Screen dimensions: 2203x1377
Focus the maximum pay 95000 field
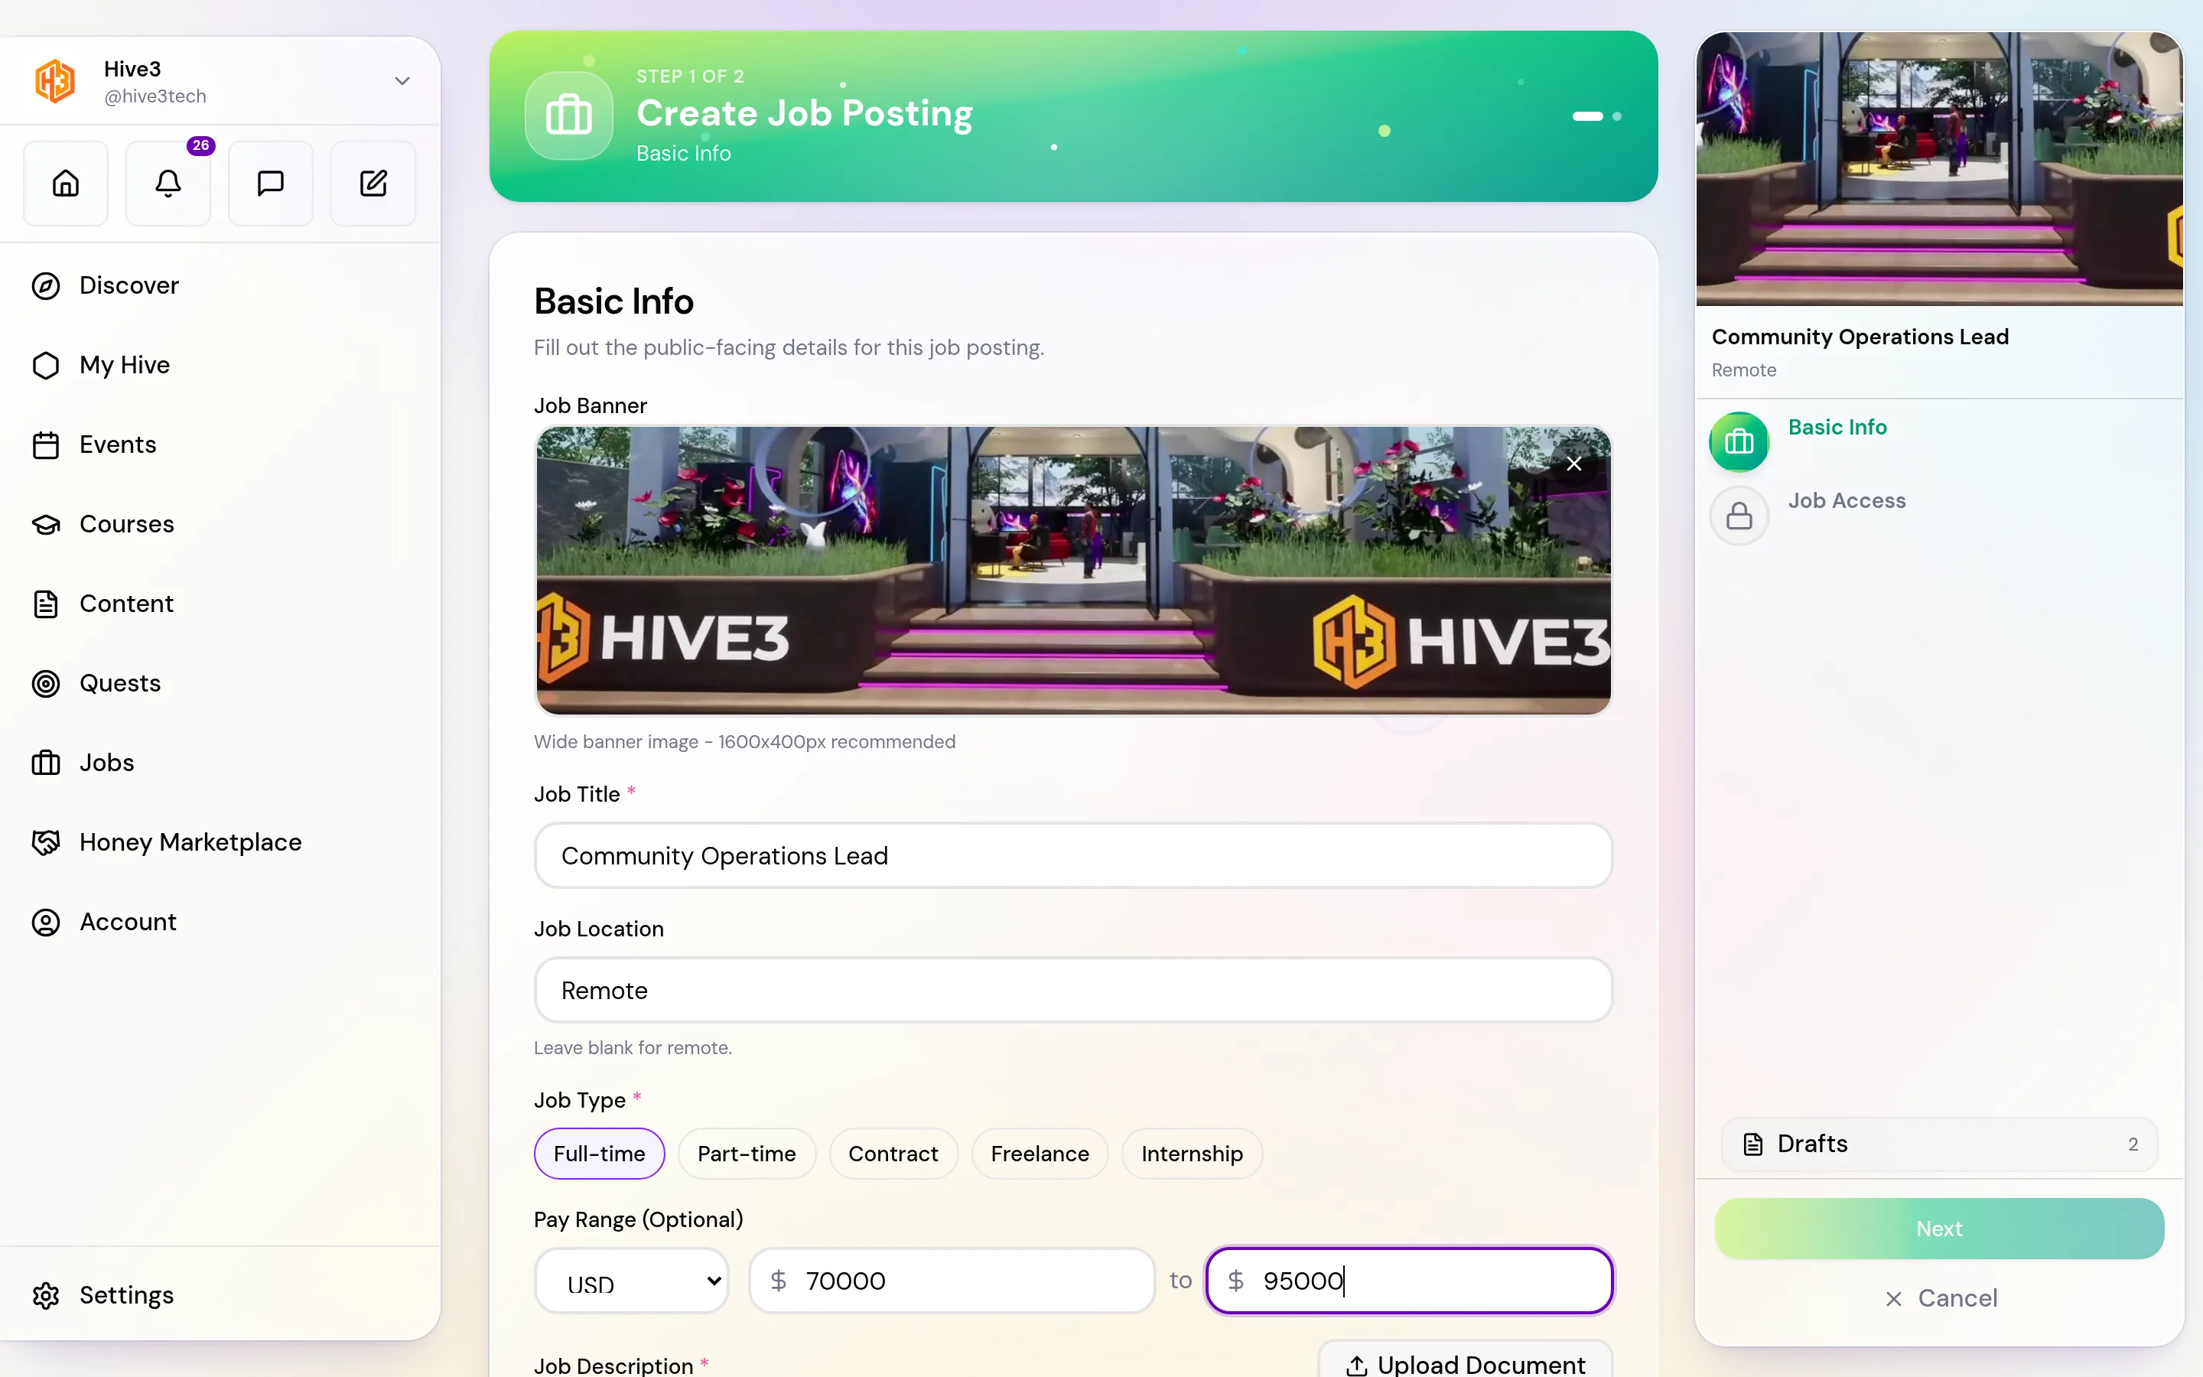coord(1409,1281)
